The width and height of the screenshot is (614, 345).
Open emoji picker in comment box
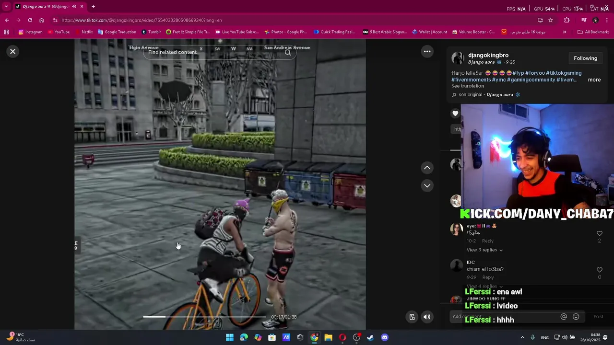pyautogui.click(x=576, y=317)
